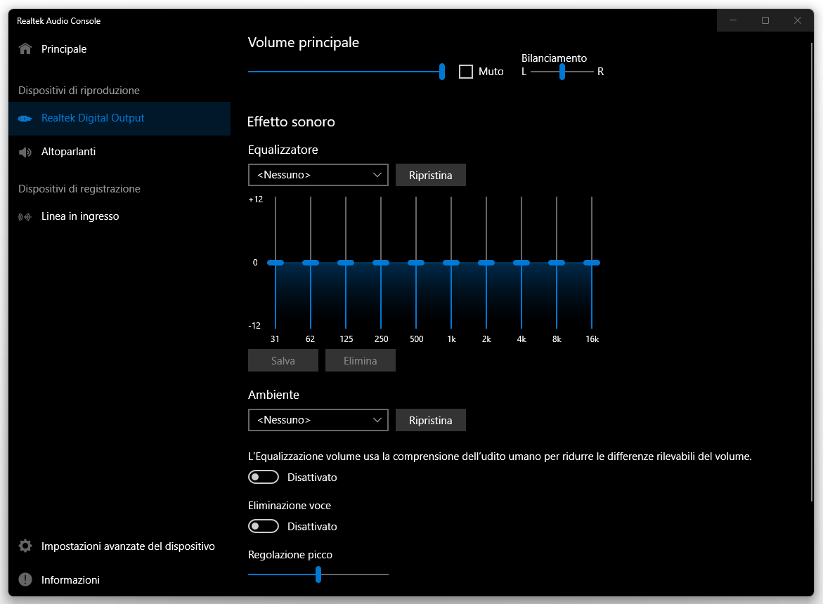Toggle the Equalizzazione volume switch

pyautogui.click(x=264, y=477)
